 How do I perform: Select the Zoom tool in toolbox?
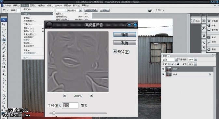[x=4, y=106]
